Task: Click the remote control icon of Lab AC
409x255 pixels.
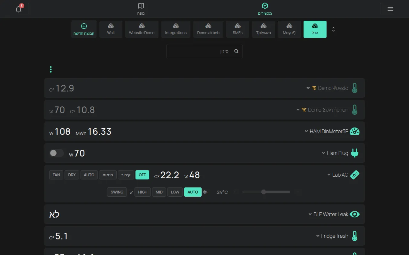Action: coord(355,175)
